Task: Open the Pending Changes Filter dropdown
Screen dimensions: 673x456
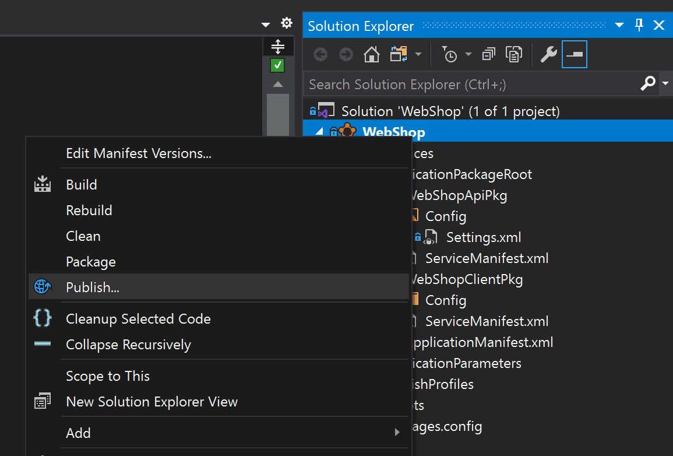Action: point(468,54)
